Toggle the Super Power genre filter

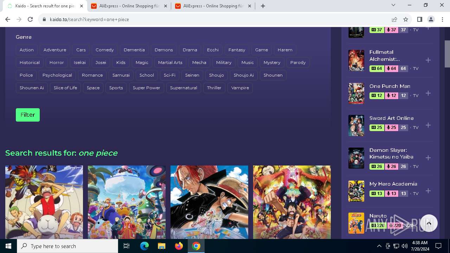point(146,88)
